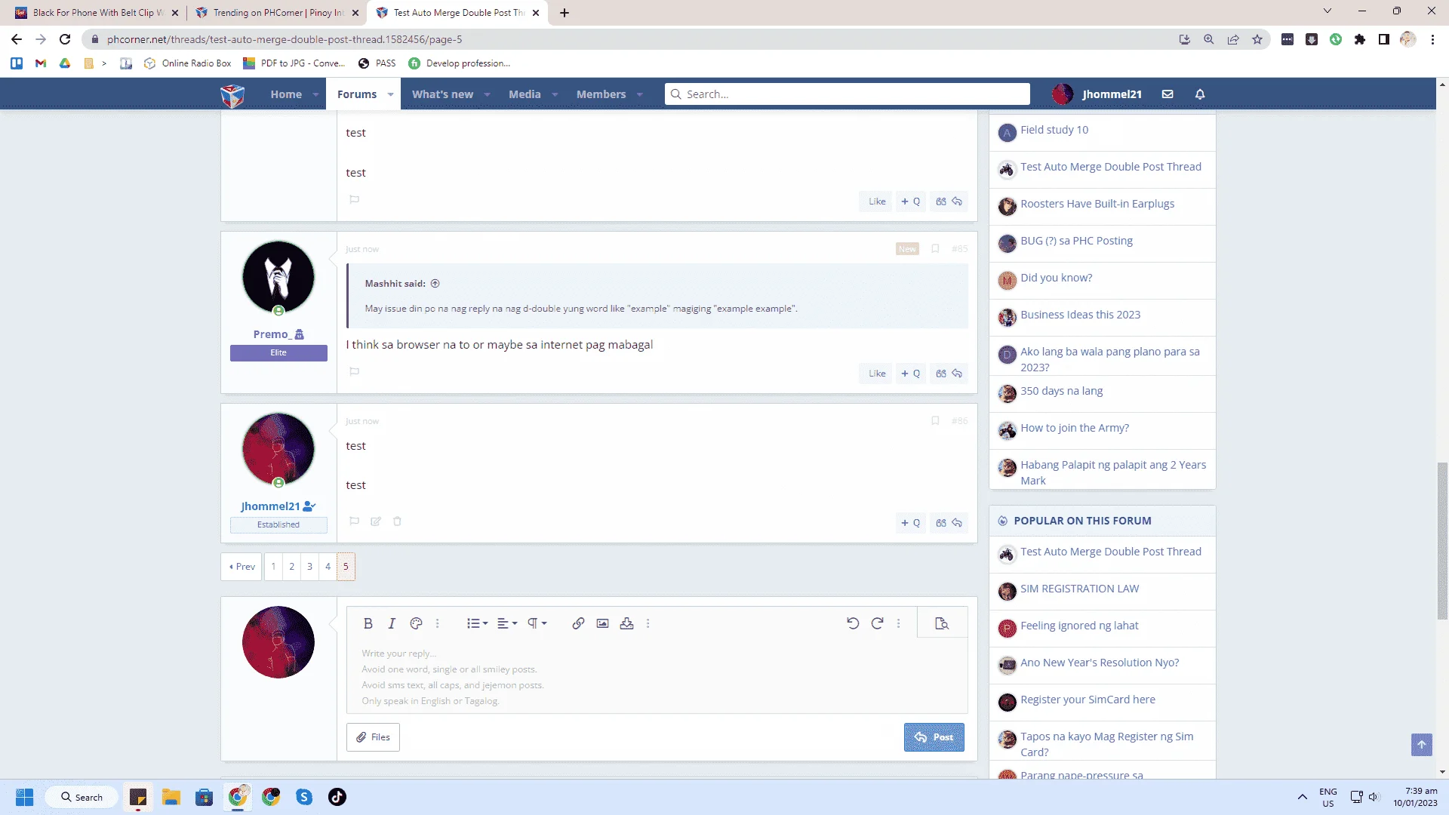Image resolution: width=1449 pixels, height=815 pixels.
Task: Toggle multi-quote on the top test post
Action: (911, 201)
